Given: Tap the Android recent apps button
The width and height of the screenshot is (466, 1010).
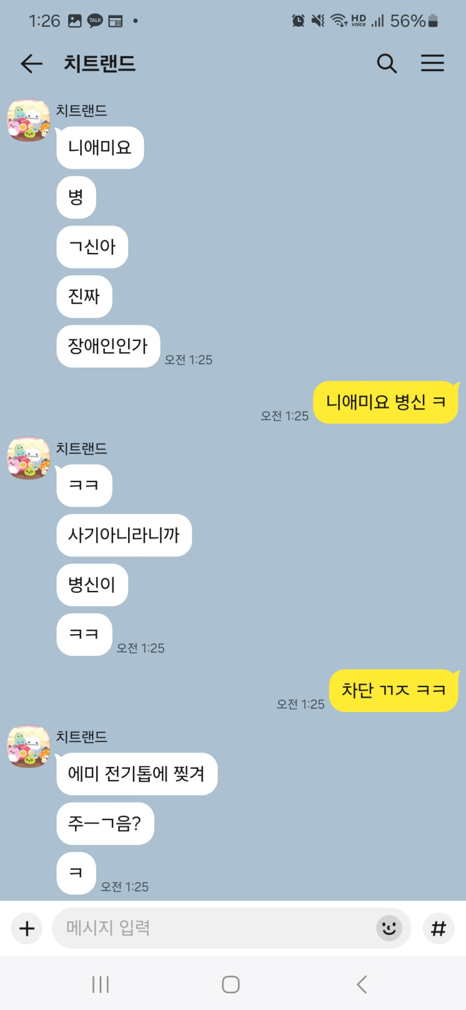Looking at the screenshot, I should coord(101,984).
